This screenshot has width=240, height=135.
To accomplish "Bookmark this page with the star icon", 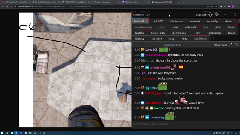I will click(216, 7).
